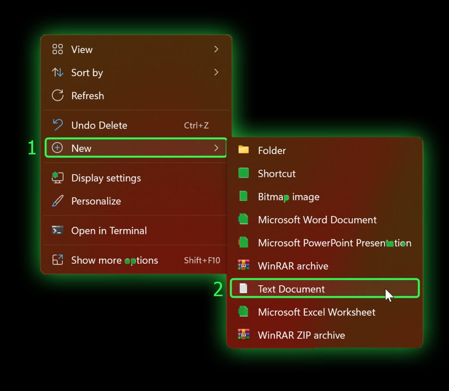The image size is (449, 391).
Task: Choose Personalize from the context menu
Action: [135, 201]
